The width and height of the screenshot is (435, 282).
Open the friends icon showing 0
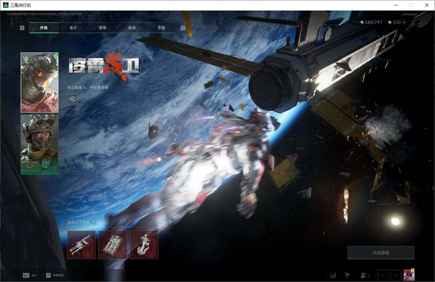click(365, 275)
